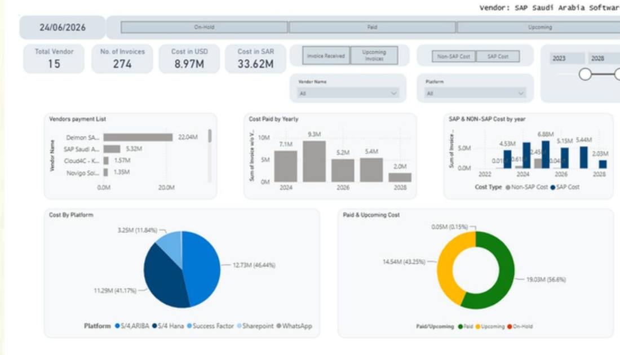Screen dimensions: 620x355
Task: Toggle the Upcoming Invoices button
Action: point(374,56)
